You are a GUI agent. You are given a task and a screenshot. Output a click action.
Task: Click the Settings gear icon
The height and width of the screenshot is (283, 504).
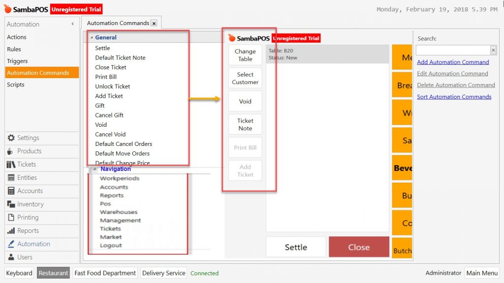pos(11,138)
